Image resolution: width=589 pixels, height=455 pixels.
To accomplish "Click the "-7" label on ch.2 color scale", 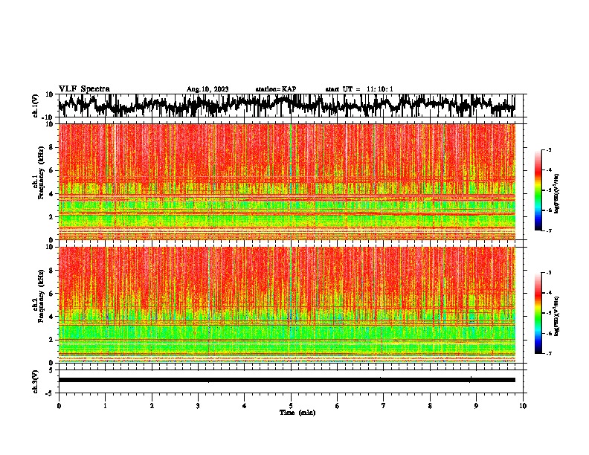I will pyautogui.click(x=548, y=353).
